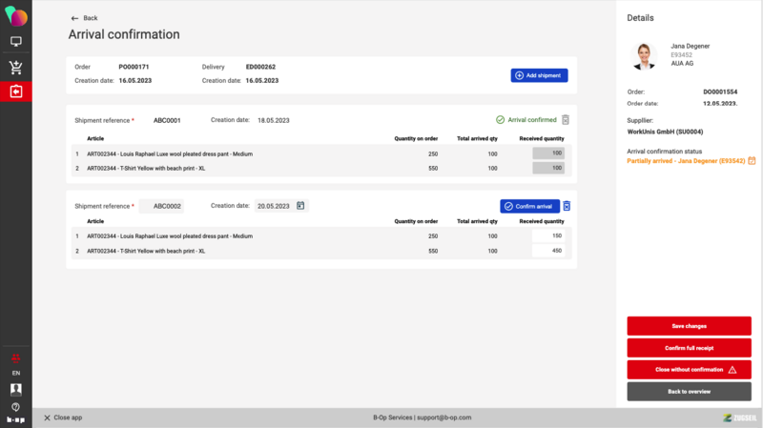This screenshot has width=763, height=428.
Task: Click supplier WorkUnis GmbH (SU0004)
Action: [665, 132]
